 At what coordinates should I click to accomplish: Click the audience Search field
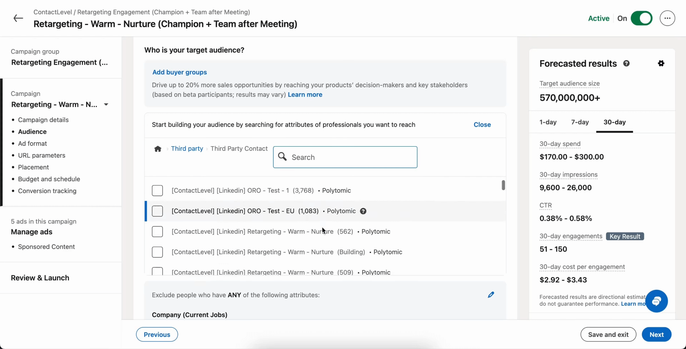point(345,157)
